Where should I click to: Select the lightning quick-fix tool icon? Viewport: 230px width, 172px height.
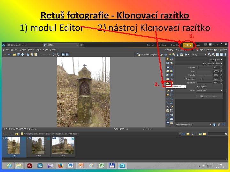pos(168,60)
